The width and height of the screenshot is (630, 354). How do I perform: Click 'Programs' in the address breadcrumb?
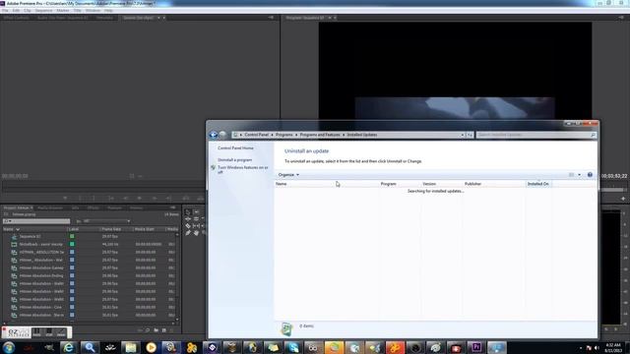[284, 135]
